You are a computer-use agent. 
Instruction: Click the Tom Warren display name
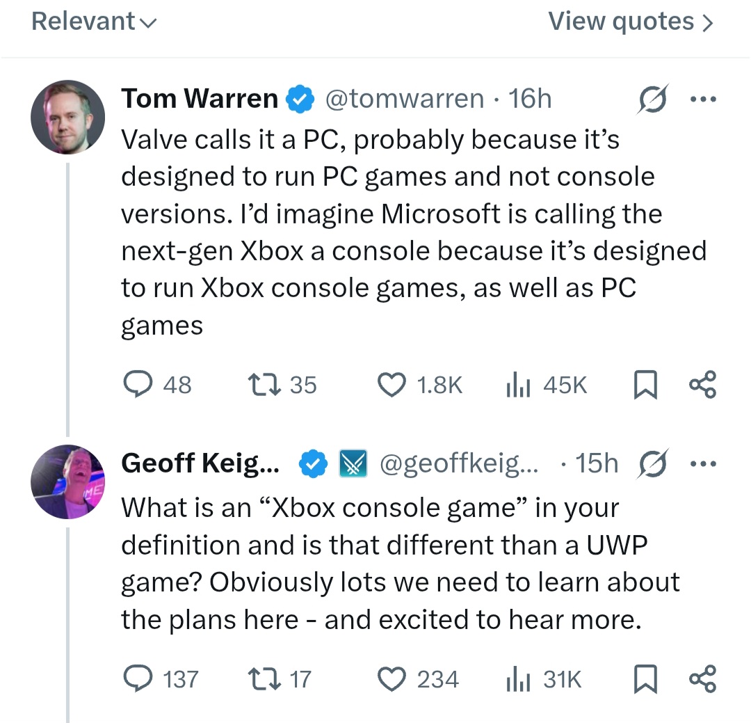click(200, 99)
